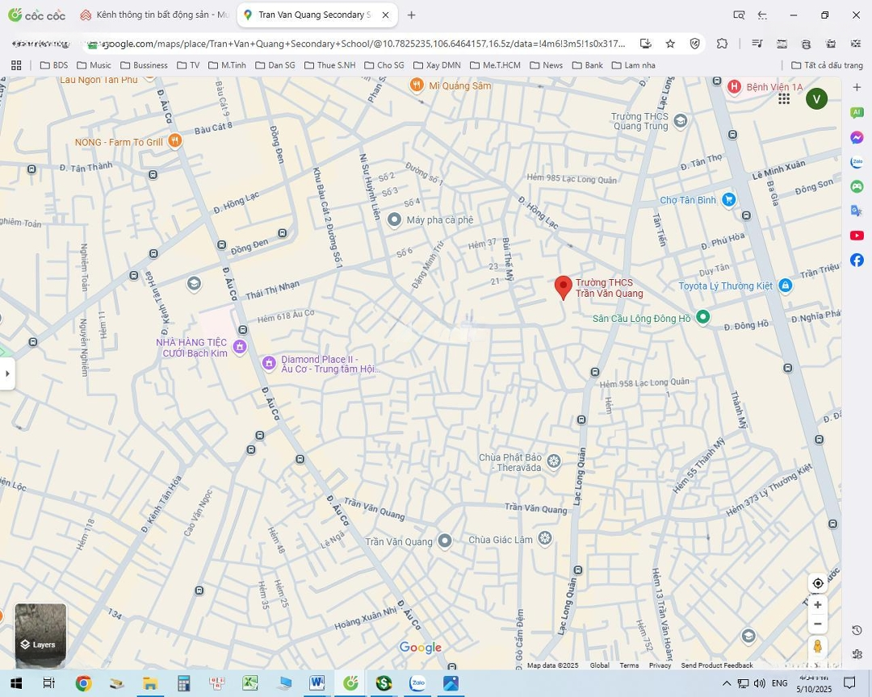Bookmark this page with the star icon
The height and width of the screenshot is (697, 872).
670,44
